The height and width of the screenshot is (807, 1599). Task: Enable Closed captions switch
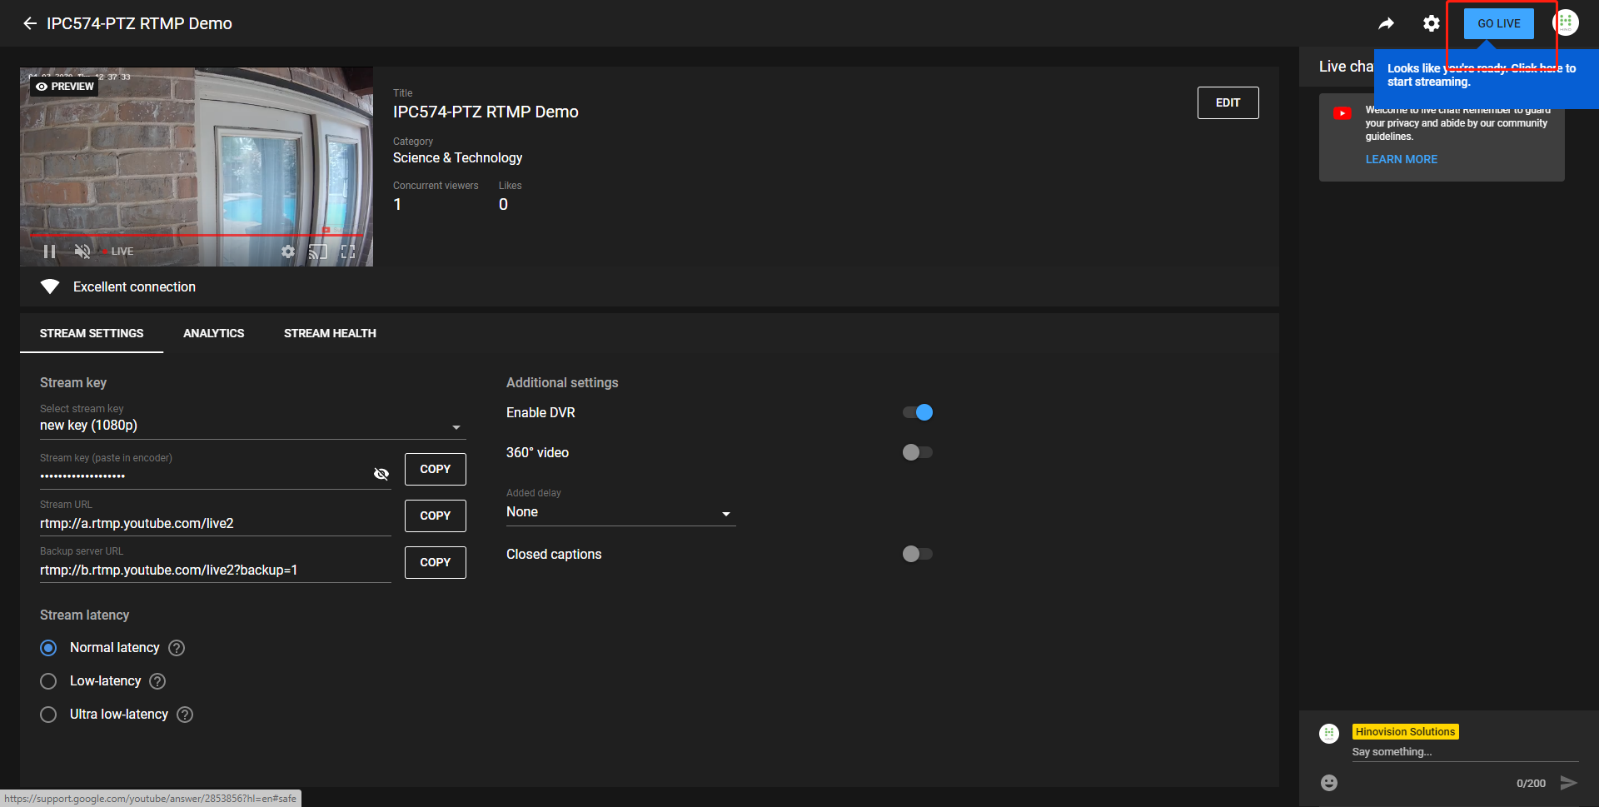918,554
